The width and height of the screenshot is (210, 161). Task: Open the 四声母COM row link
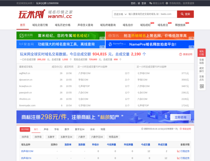click(27, 151)
